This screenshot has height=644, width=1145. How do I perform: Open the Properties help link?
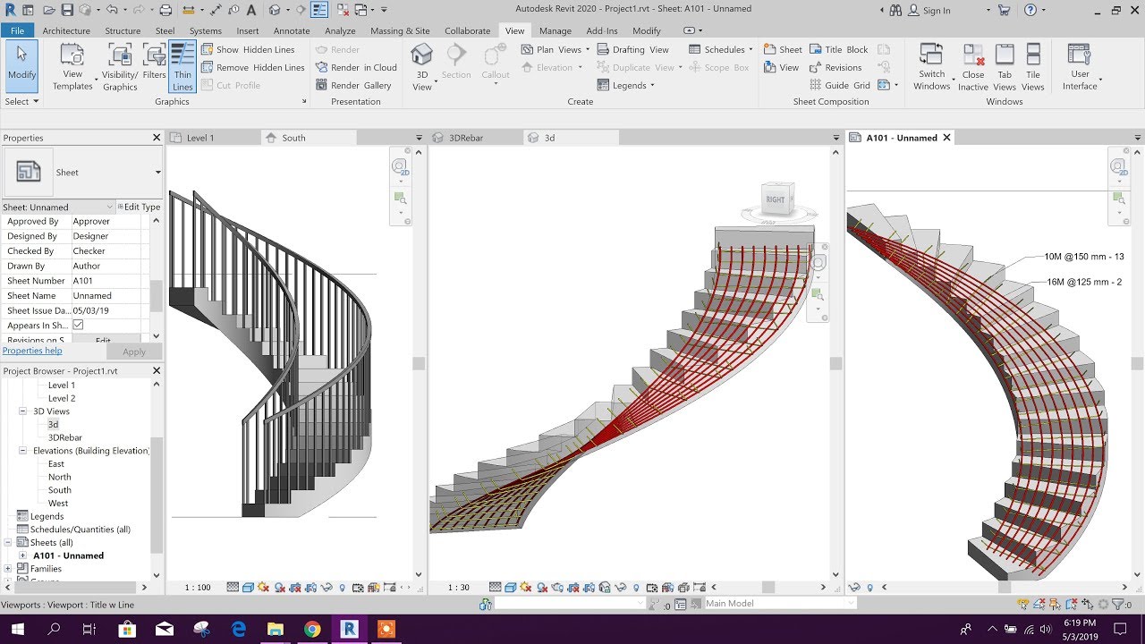coord(32,350)
